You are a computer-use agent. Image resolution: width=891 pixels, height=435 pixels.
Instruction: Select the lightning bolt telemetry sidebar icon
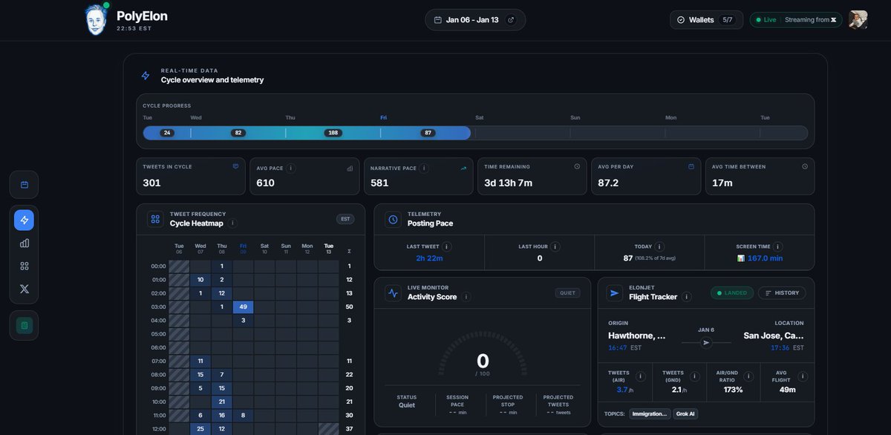click(x=23, y=219)
